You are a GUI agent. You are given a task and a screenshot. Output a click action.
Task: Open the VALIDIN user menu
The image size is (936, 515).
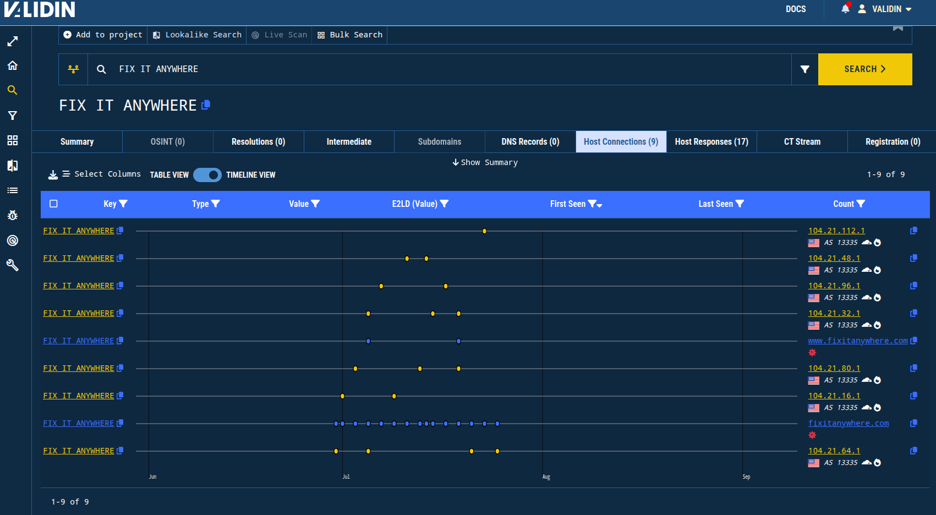point(885,9)
